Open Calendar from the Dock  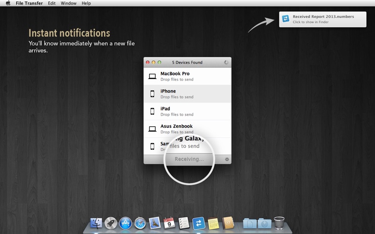coord(169,223)
